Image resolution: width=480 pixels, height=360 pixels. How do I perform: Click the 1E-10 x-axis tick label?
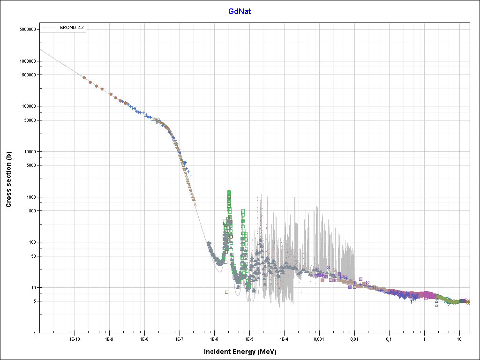74,338
